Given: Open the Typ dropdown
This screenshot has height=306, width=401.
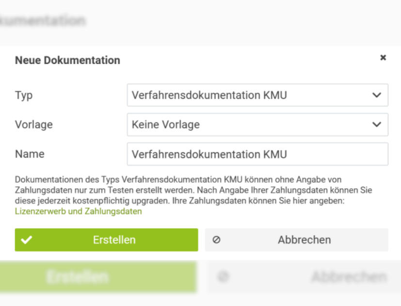Looking at the screenshot, I should click(x=257, y=95).
